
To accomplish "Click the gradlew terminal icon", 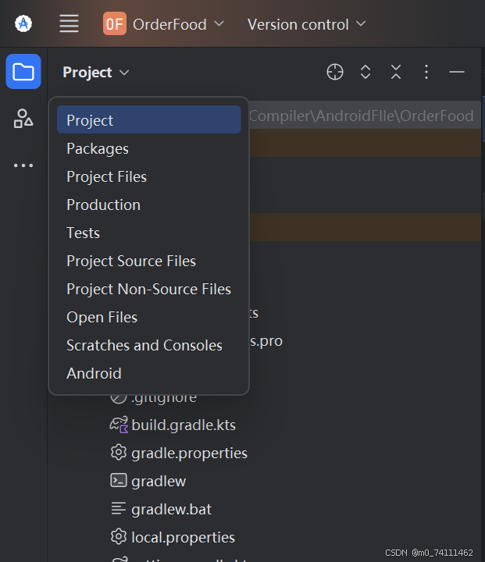I will [x=119, y=481].
